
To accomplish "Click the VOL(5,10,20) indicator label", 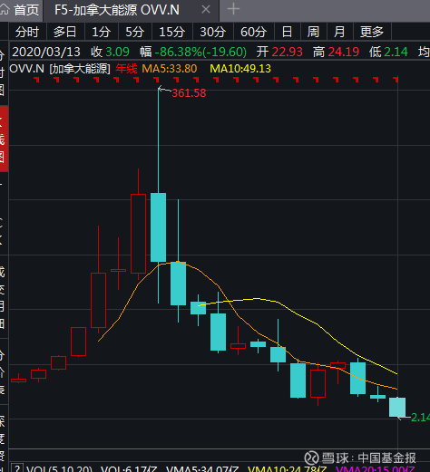I will [59, 468].
